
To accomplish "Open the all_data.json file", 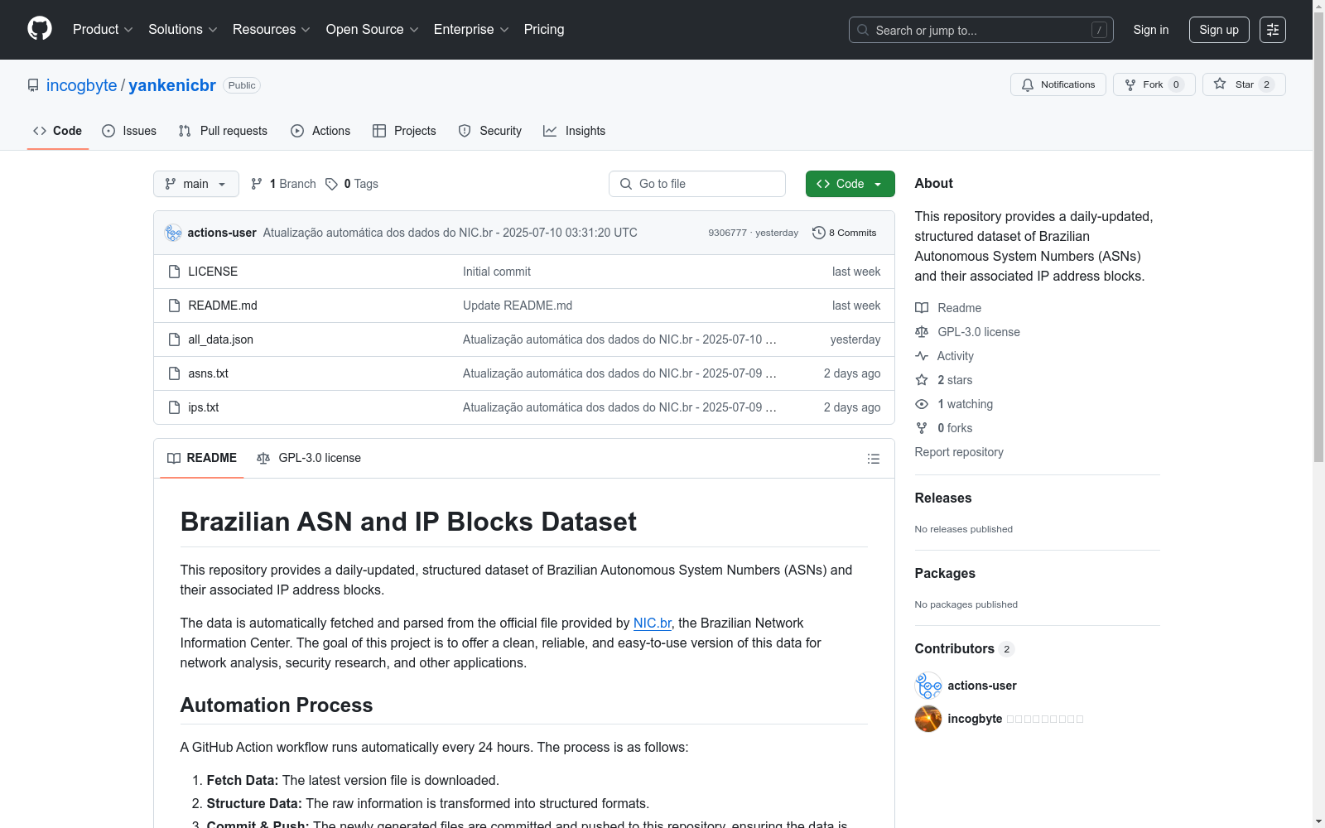I will (x=221, y=339).
